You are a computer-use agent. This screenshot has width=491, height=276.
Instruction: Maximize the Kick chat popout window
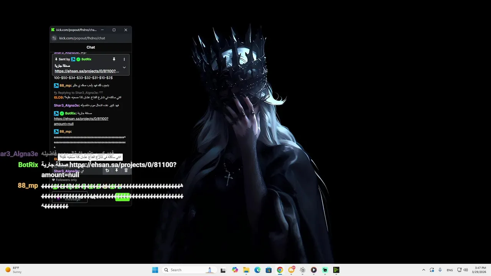click(x=114, y=30)
